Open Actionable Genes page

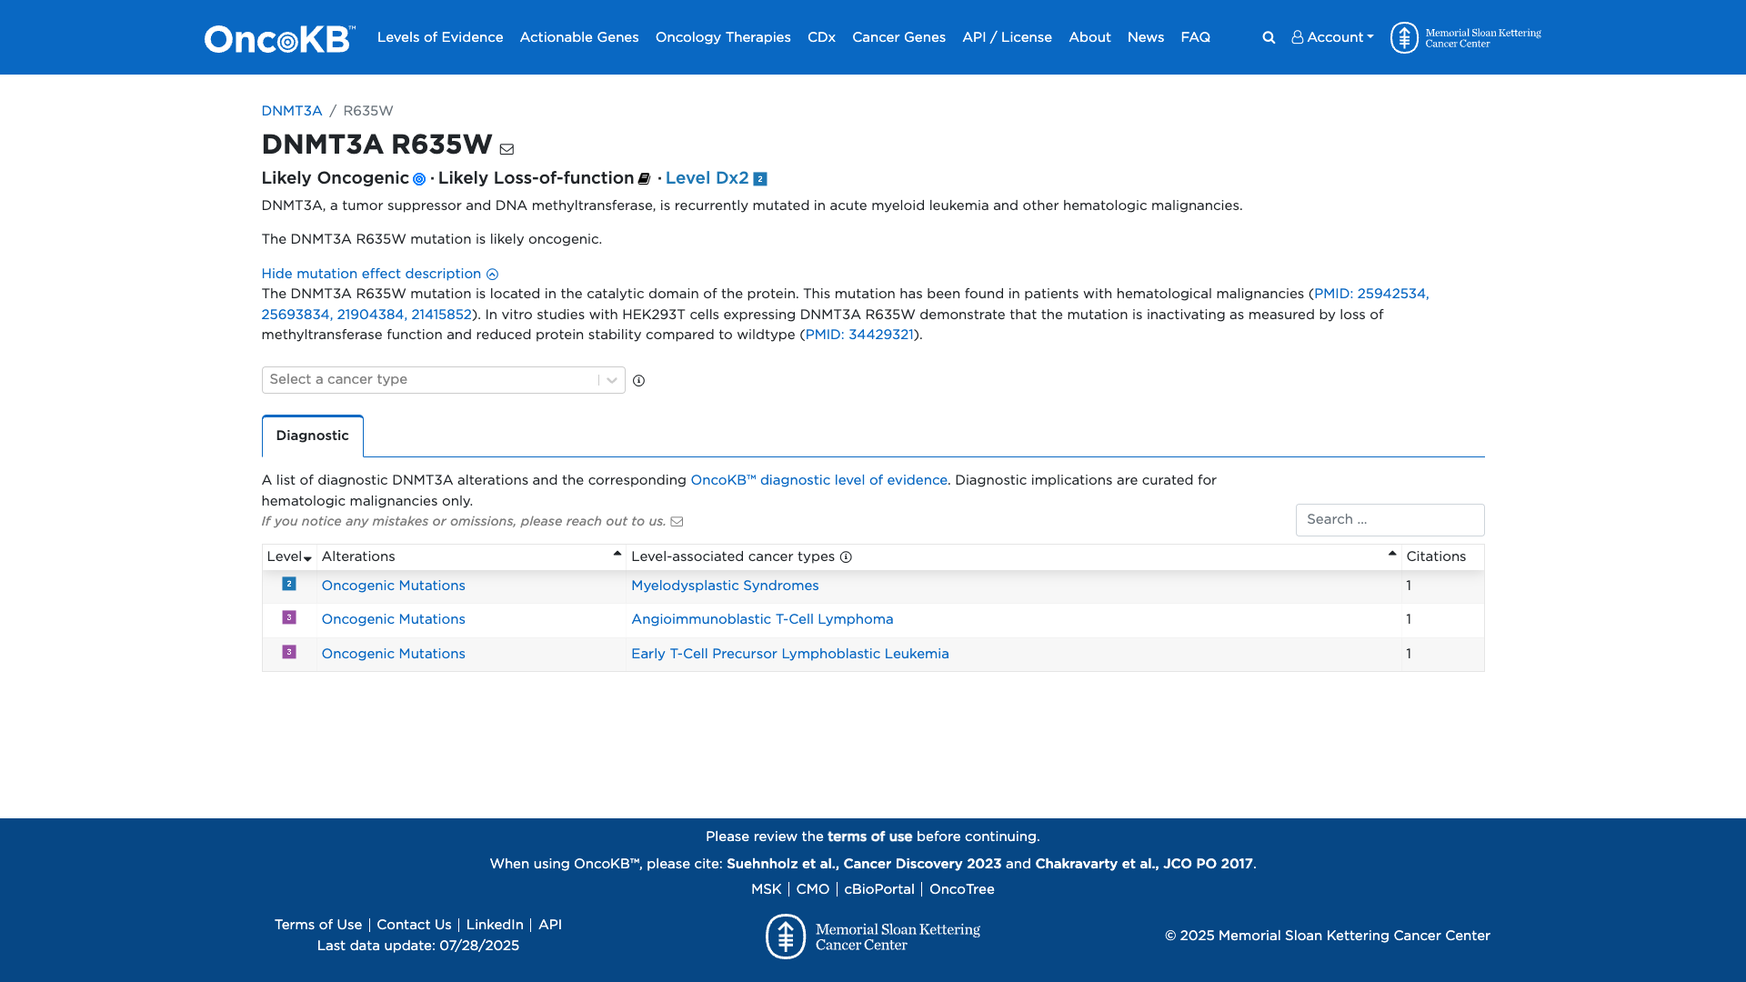pos(579,37)
